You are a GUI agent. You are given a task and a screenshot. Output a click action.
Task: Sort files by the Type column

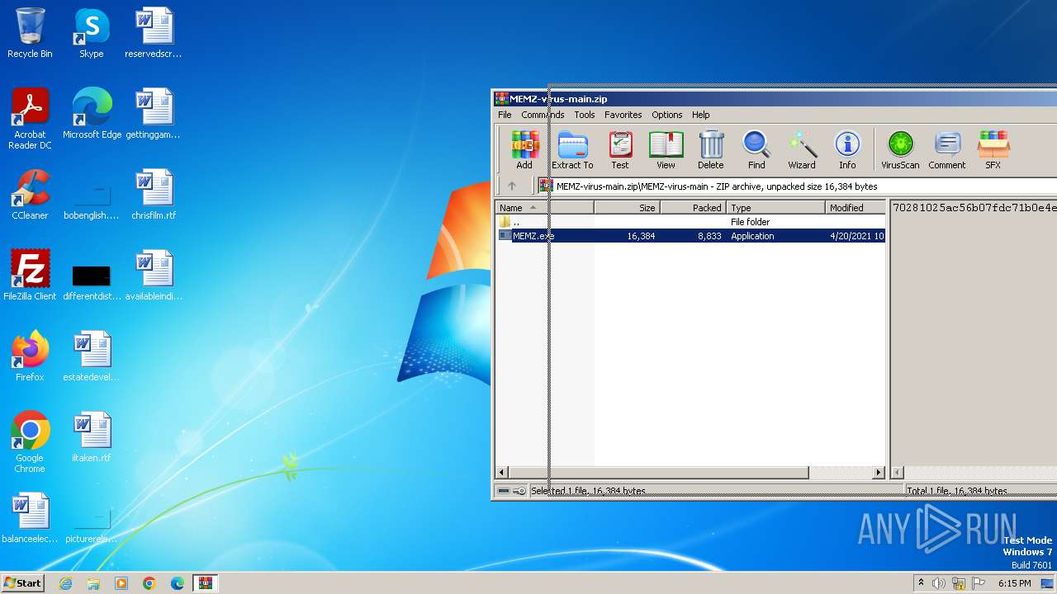[775, 208]
